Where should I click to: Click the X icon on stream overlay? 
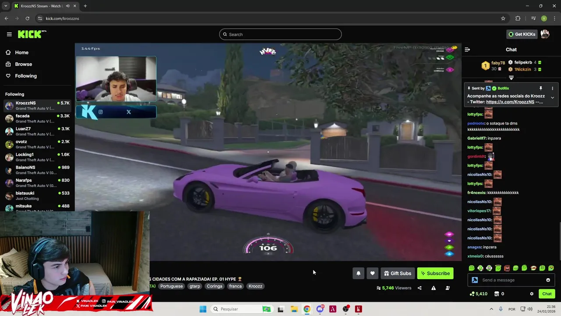click(x=128, y=112)
